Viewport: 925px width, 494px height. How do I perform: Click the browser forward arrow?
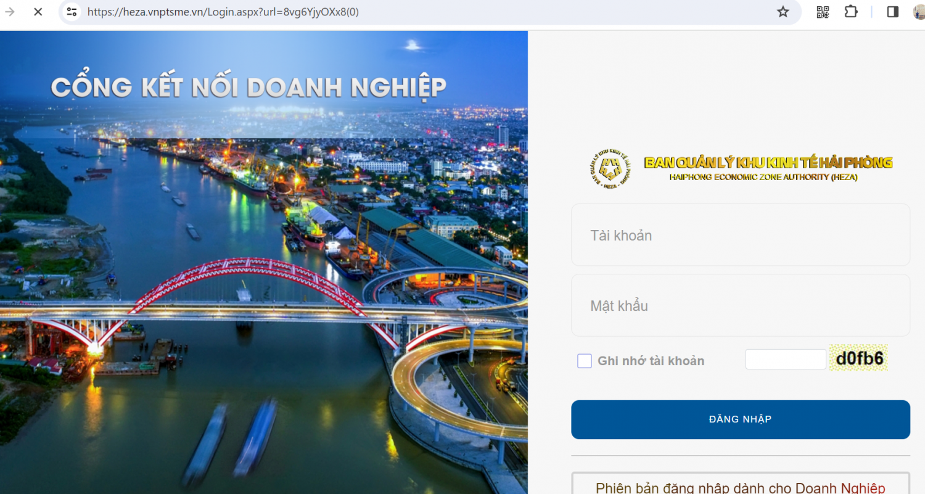(x=10, y=12)
